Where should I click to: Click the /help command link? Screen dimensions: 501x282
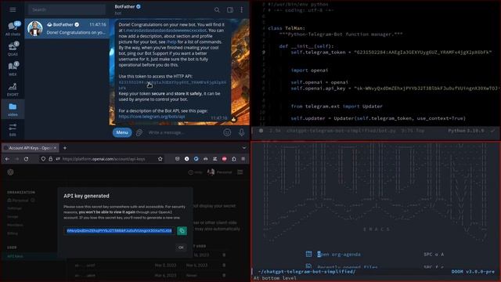click(171, 42)
